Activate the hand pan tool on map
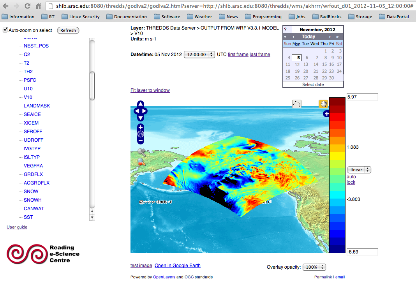The width and height of the screenshot is (416, 285). pyautogui.click(x=323, y=104)
